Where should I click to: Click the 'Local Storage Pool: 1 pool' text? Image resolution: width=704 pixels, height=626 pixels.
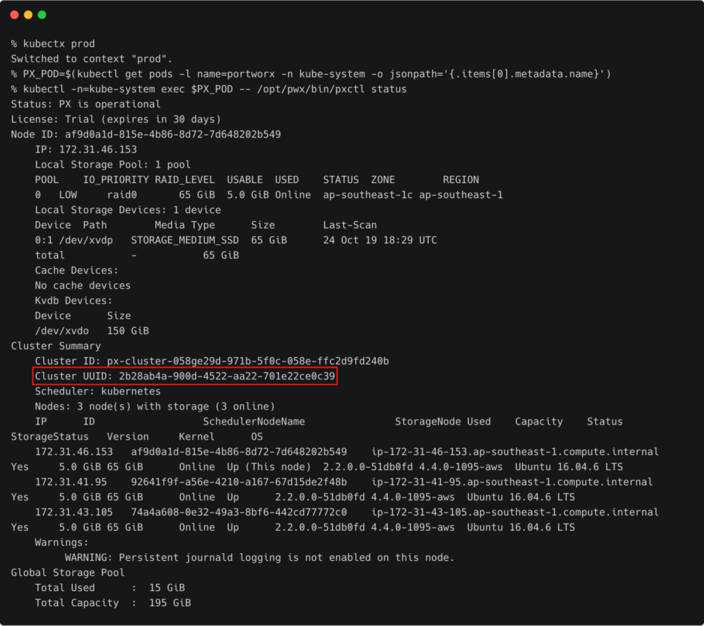click(113, 165)
